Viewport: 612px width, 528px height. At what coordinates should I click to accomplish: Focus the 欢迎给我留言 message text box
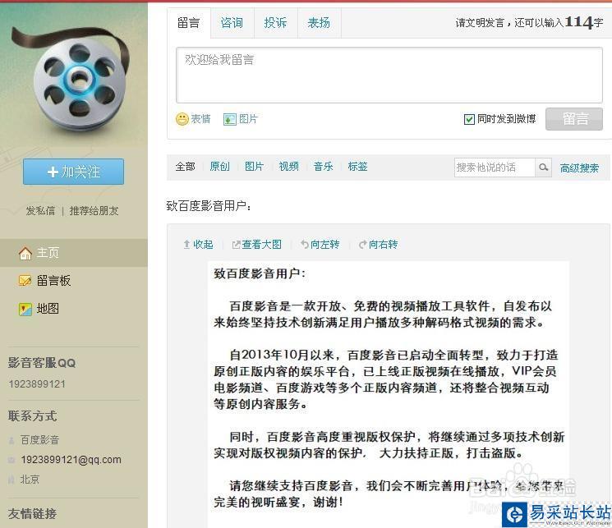(389, 75)
